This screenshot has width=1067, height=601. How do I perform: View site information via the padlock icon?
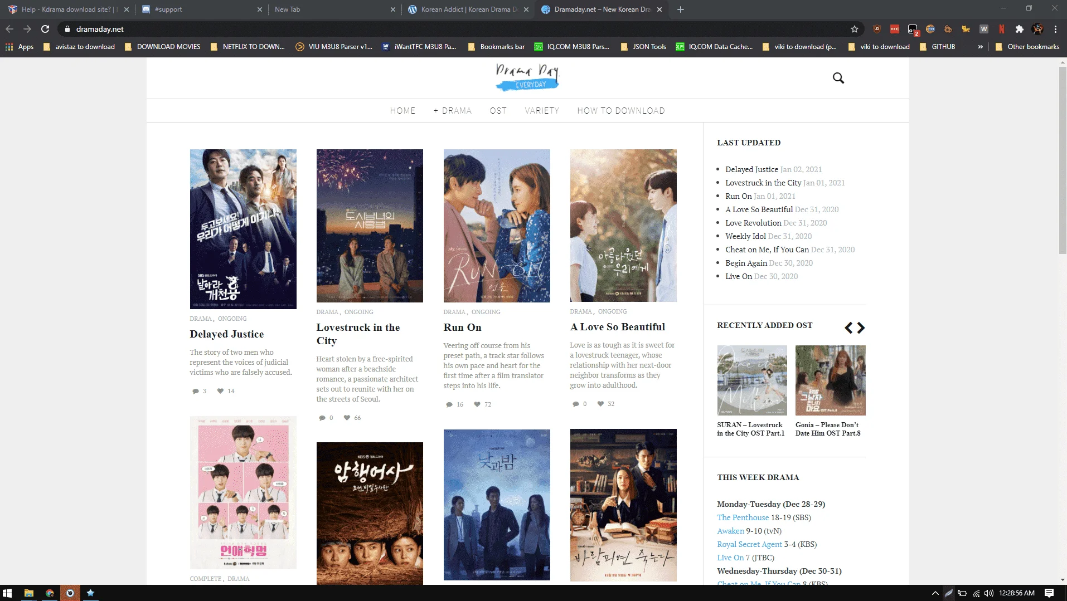[x=67, y=29]
